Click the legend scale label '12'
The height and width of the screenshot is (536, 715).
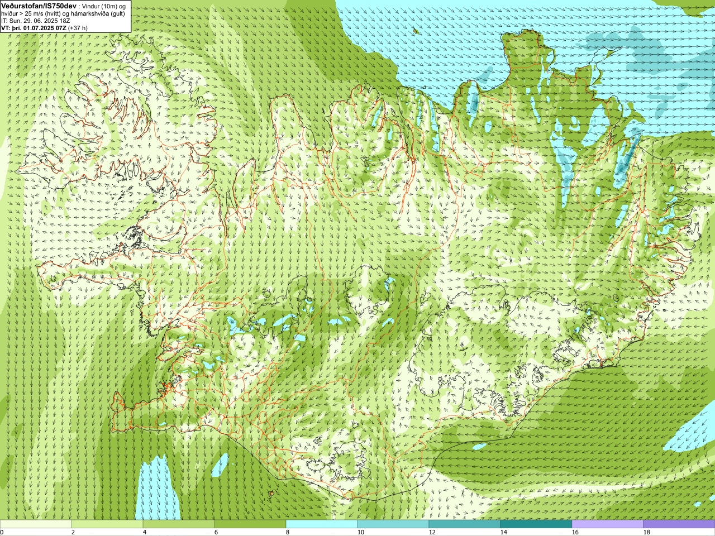click(x=432, y=532)
